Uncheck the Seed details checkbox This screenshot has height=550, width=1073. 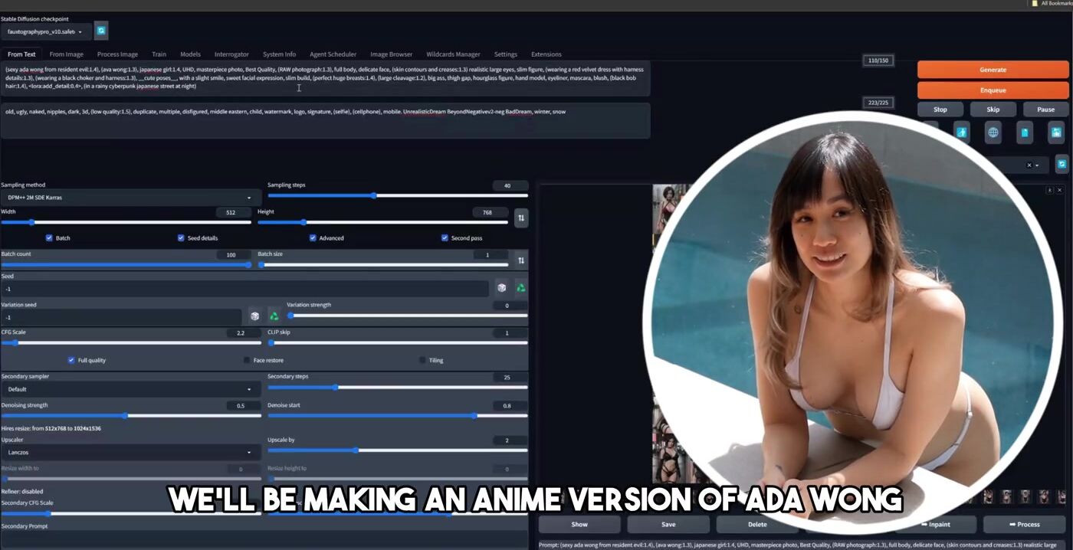(x=182, y=238)
